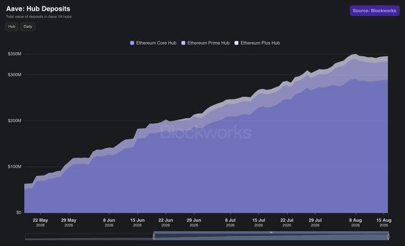The image size is (405, 246).
Task: Click the $350M axis label
Action: click(14, 54)
